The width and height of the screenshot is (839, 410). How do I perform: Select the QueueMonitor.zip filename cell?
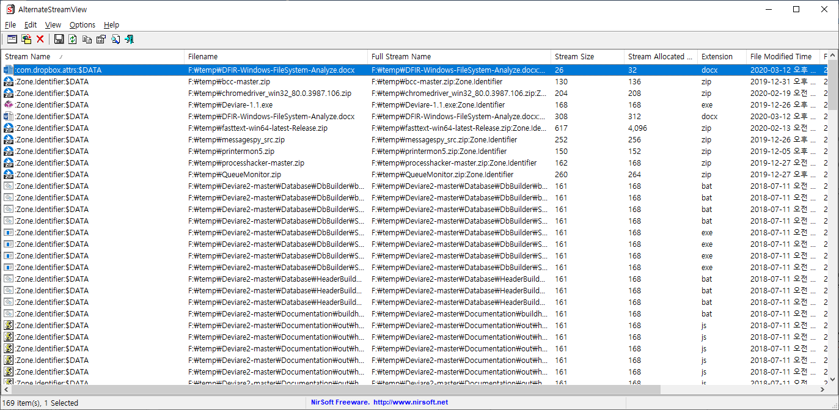(235, 174)
